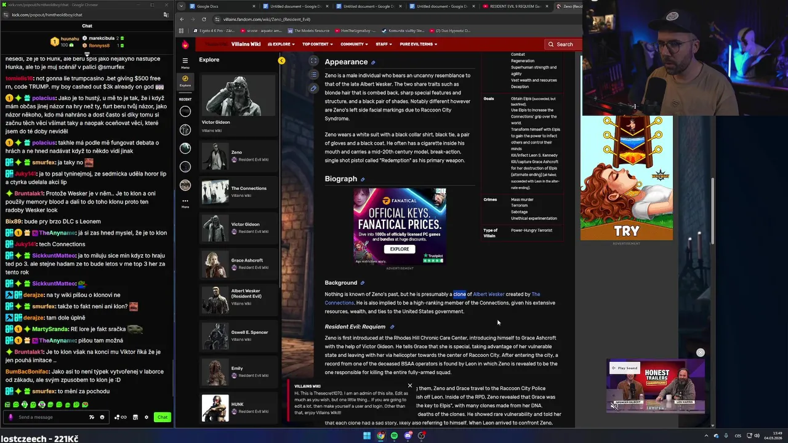This screenshot has height=443, width=788.
Task: Open The Models Resource bookmark
Action: 308,31
